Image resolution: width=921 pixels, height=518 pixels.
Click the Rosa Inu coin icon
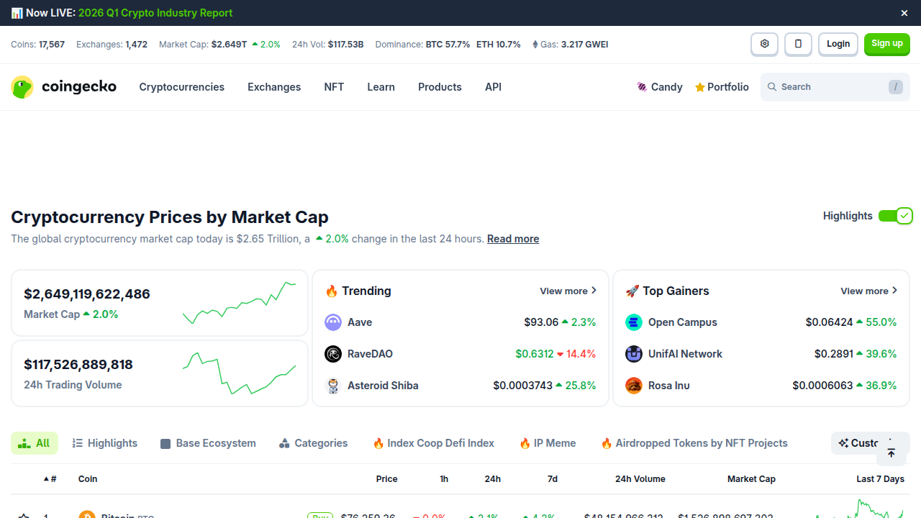tap(633, 386)
